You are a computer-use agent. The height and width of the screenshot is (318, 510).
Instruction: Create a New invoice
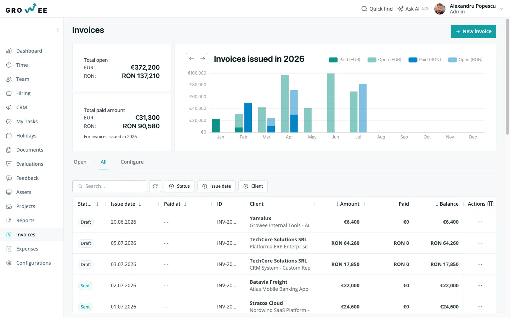point(473,31)
